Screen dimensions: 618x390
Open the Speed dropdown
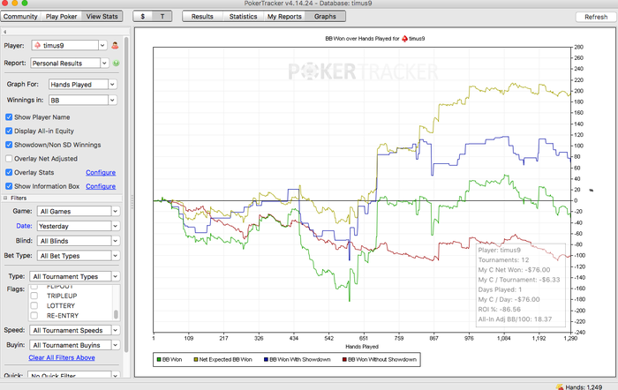click(74, 330)
